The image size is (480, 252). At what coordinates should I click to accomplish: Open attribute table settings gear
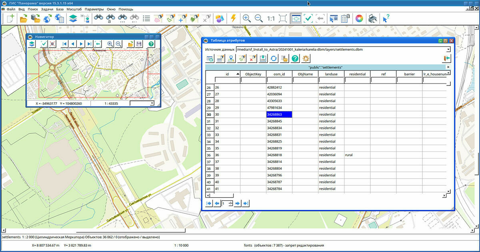[306, 59]
